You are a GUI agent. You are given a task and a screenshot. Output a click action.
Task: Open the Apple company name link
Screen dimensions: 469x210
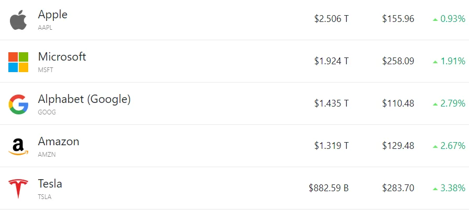tap(53, 15)
